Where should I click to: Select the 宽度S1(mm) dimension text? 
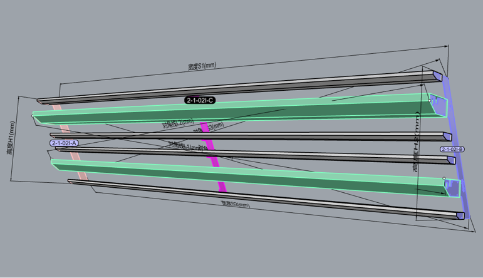point(202,66)
